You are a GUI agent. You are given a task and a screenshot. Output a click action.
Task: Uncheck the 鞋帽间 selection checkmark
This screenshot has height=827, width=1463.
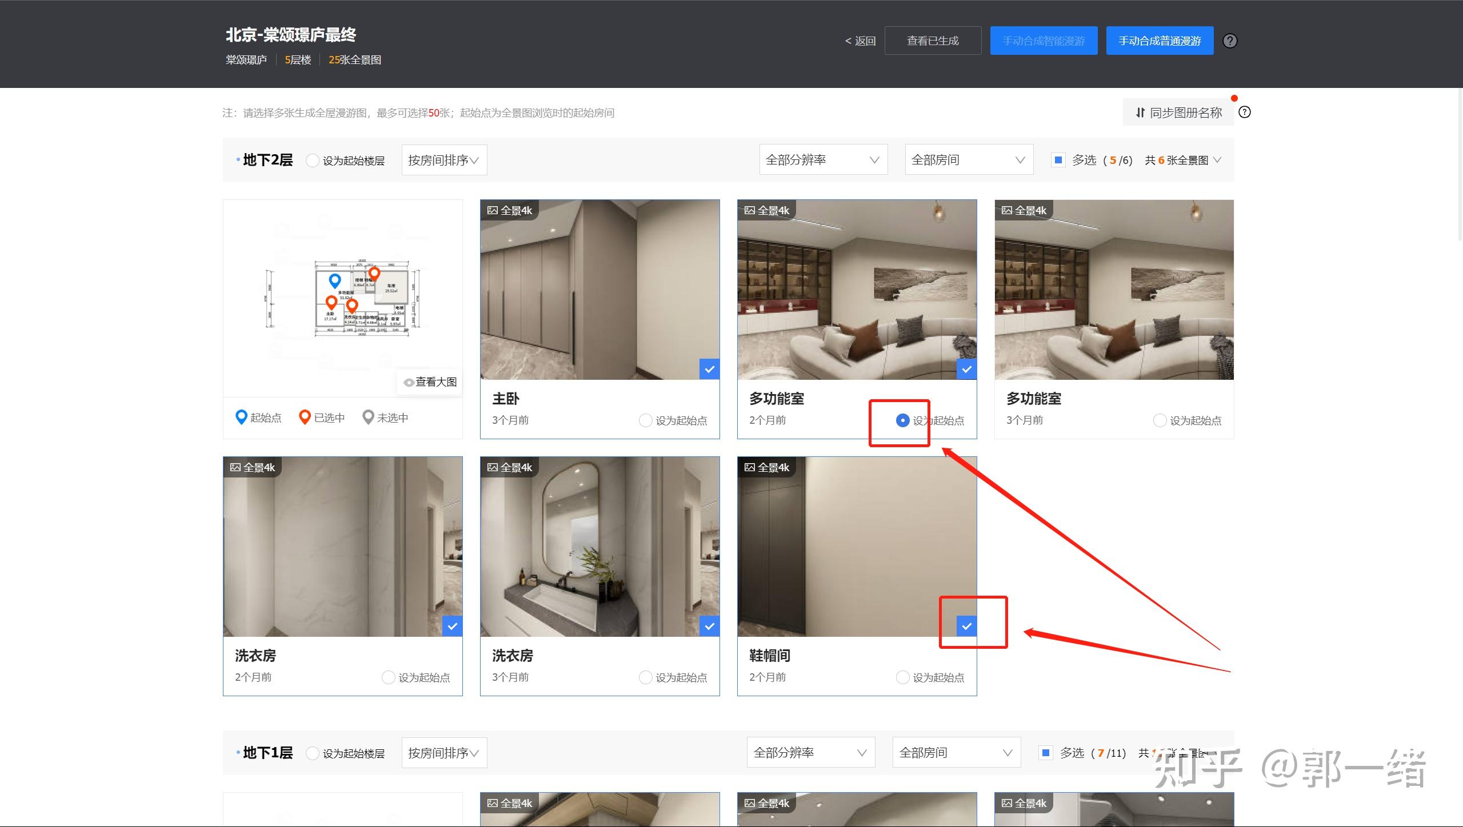click(x=966, y=627)
